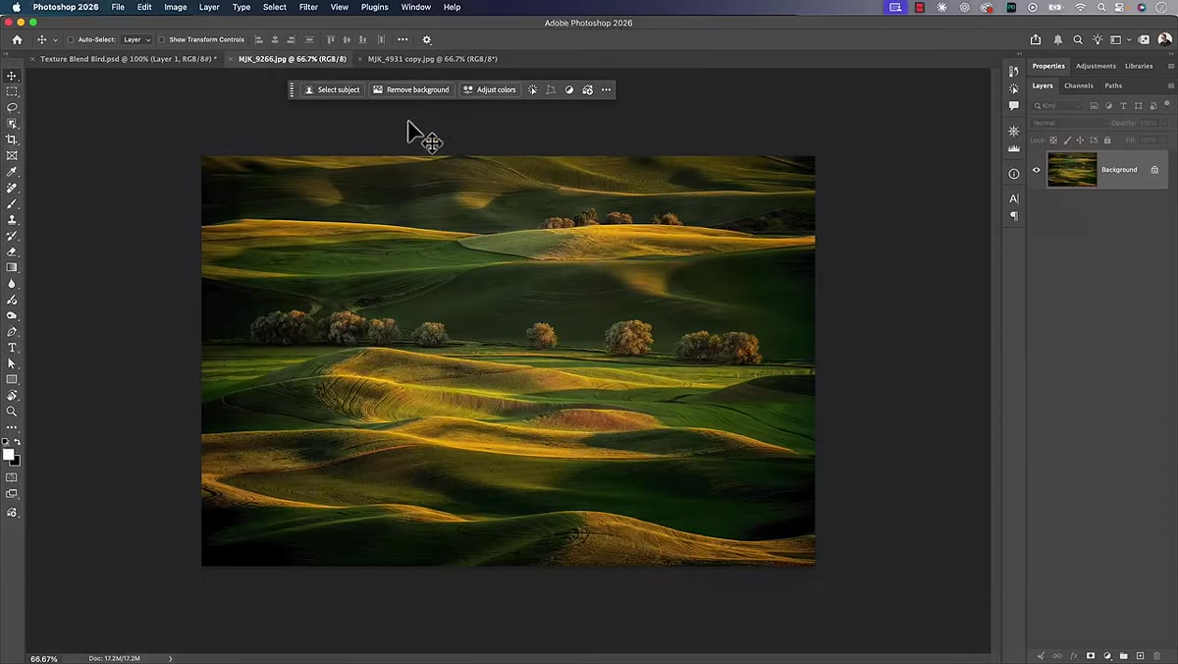The height and width of the screenshot is (664, 1178).
Task: Open the Comments panel icon
Action: tap(1014, 106)
